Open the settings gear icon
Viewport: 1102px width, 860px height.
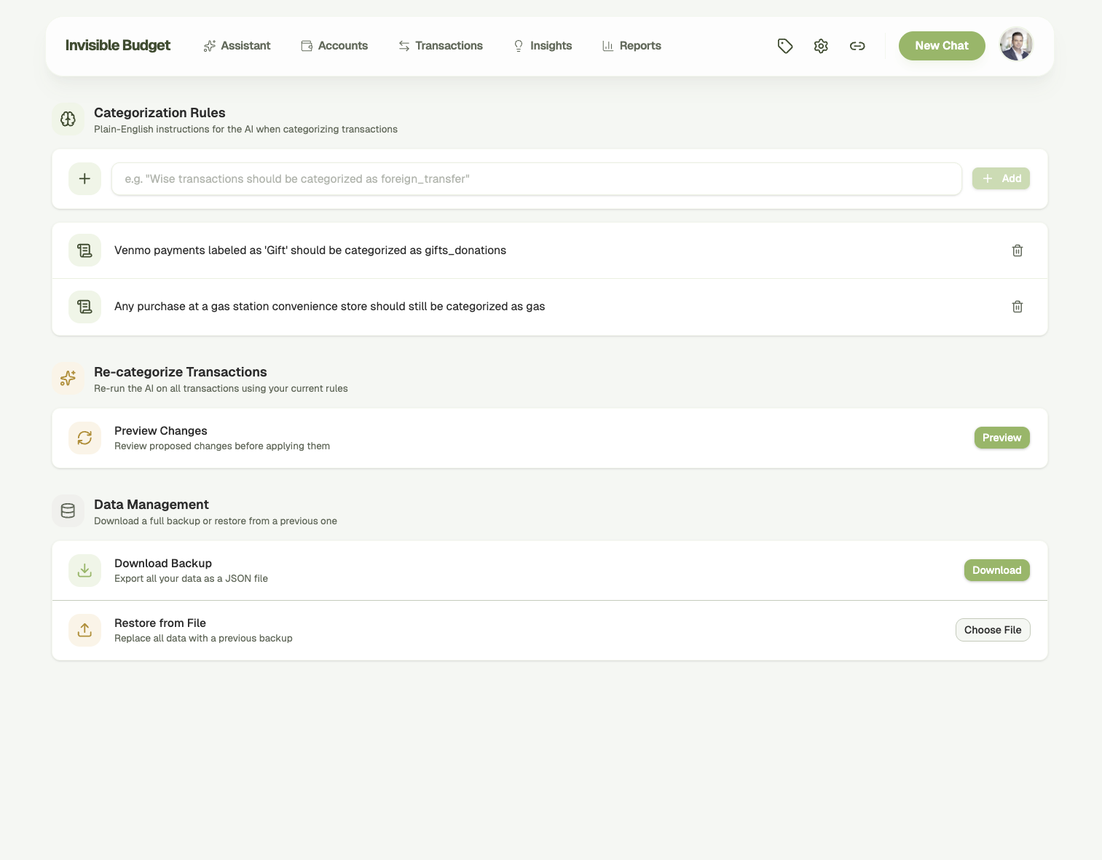(821, 45)
